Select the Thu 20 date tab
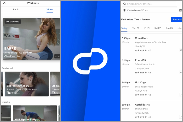The width and height of the screenshot is (183, 122). 136,28
